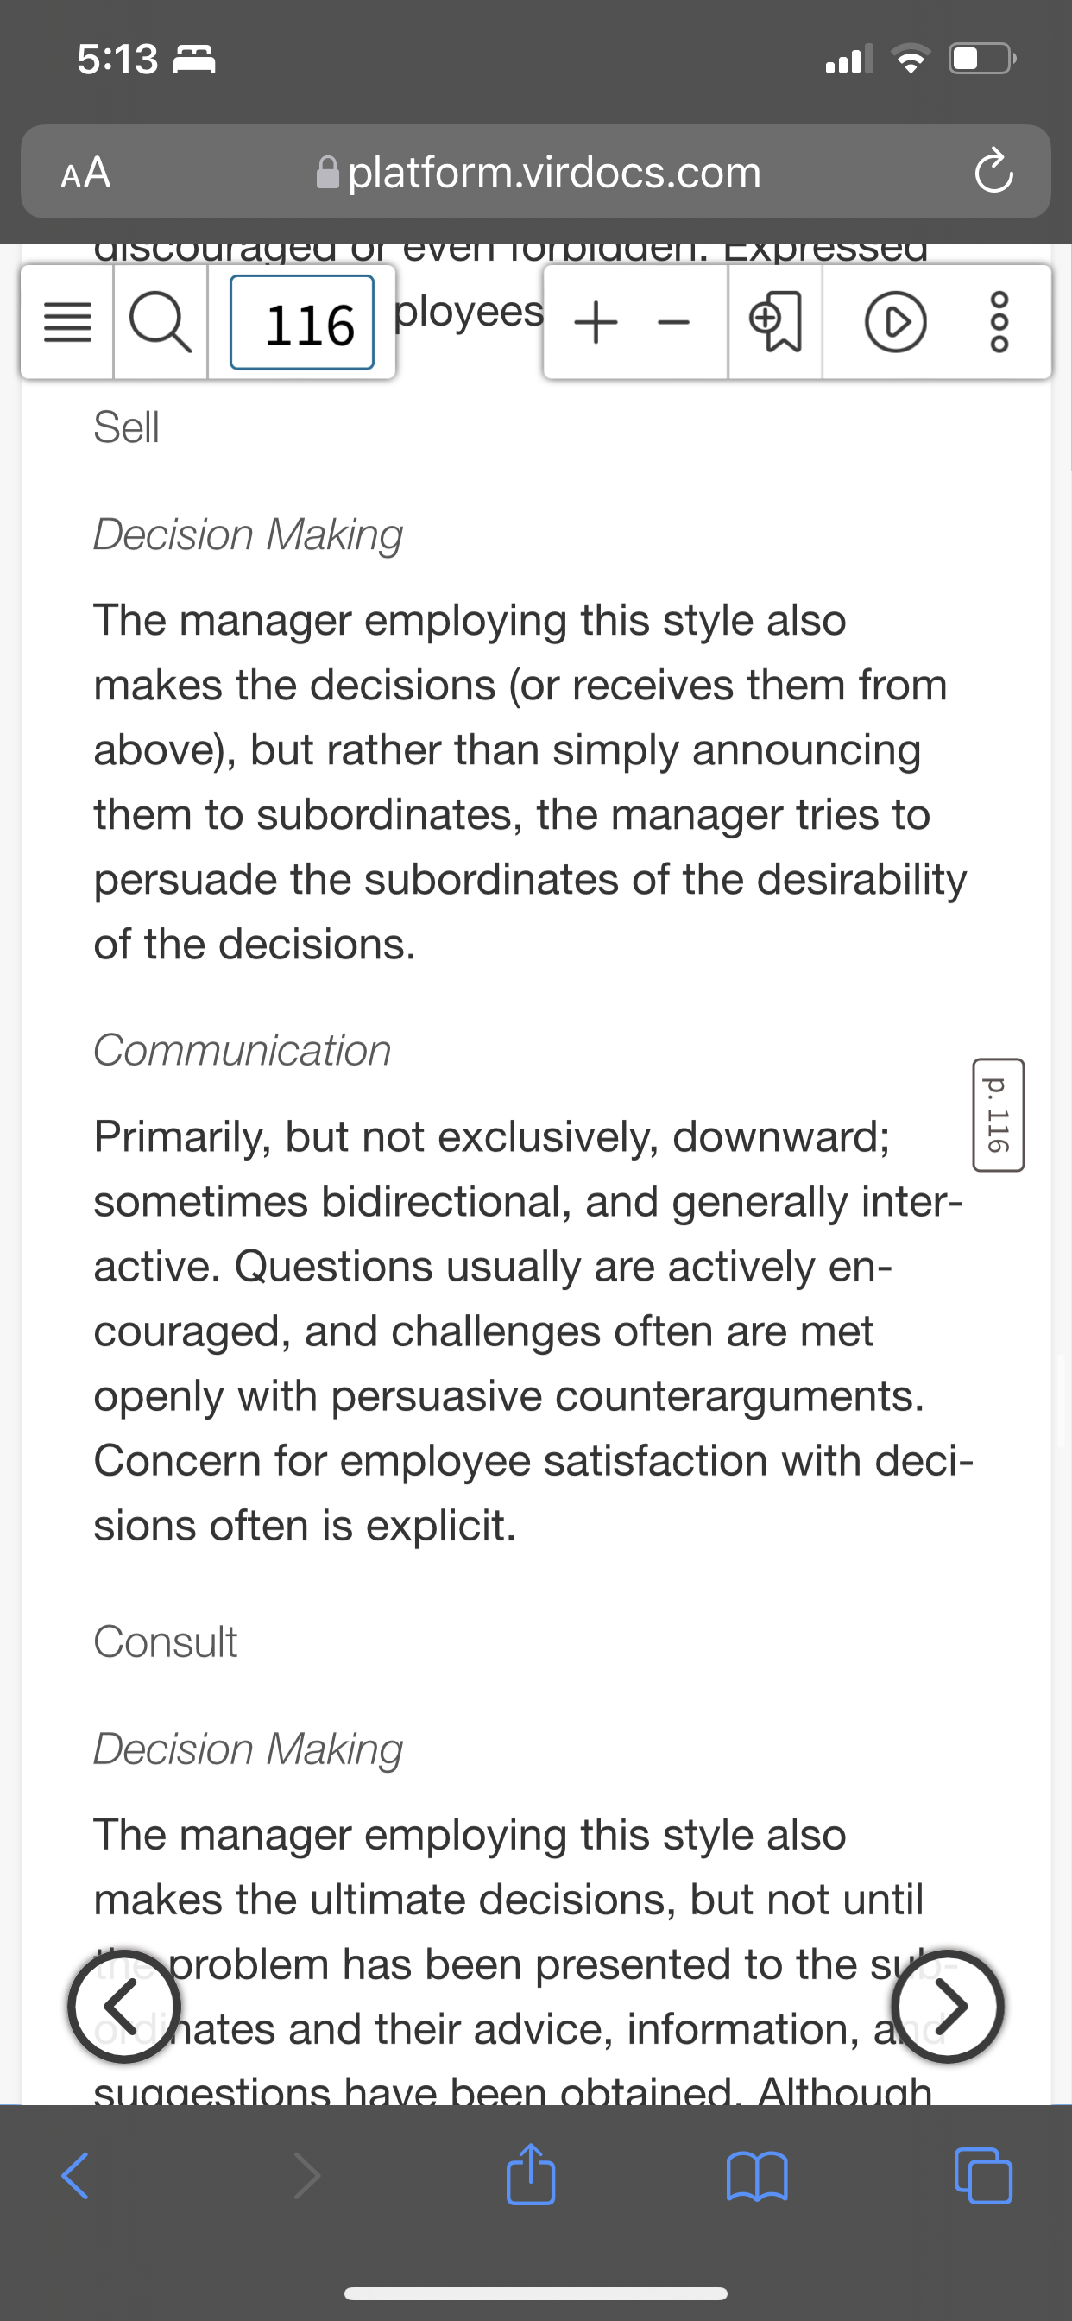Image resolution: width=1072 pixels, height=2321 pixels.
Task: Open the Safari share sheet icon
Action: pyautogui.click(x=531, y=2174)
